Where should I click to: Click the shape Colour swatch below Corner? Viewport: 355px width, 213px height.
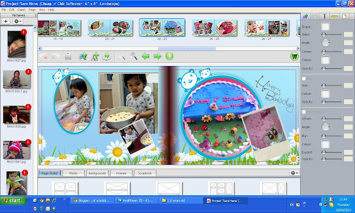click(x=326, y=60)
